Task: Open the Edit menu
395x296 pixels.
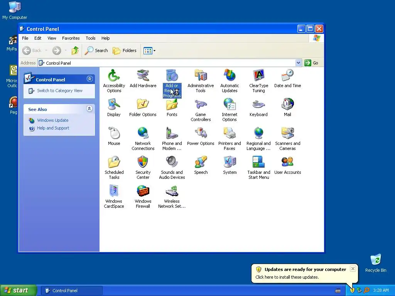Action: click(38, 38)
